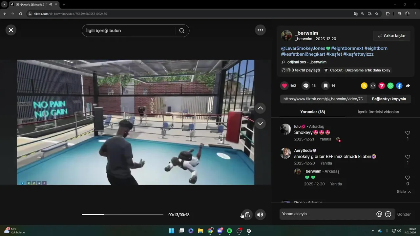Seek in the video progress bar
Viewport: 420px width, 236px height.
click(122, 215)
